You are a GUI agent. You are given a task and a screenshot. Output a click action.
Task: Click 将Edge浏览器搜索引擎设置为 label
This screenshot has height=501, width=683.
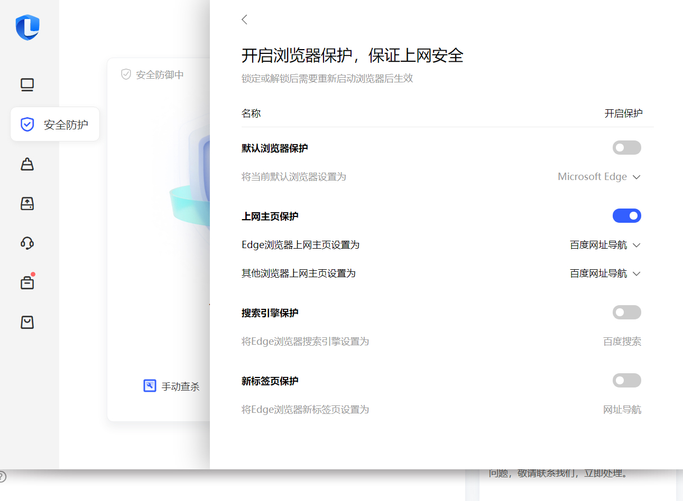[x=305, y=342]
